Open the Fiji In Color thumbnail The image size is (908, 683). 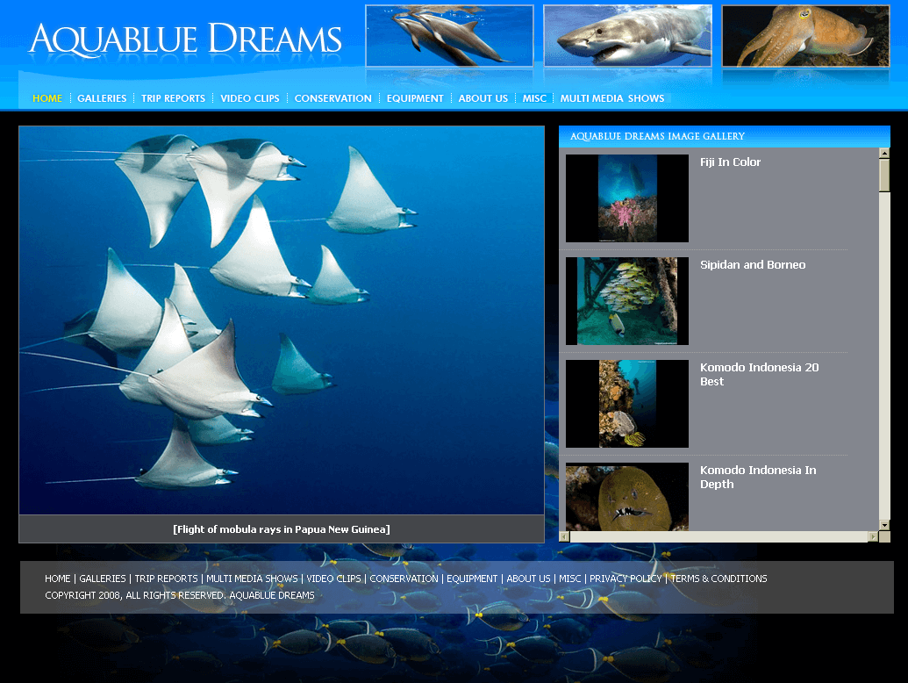coord(627,198)
